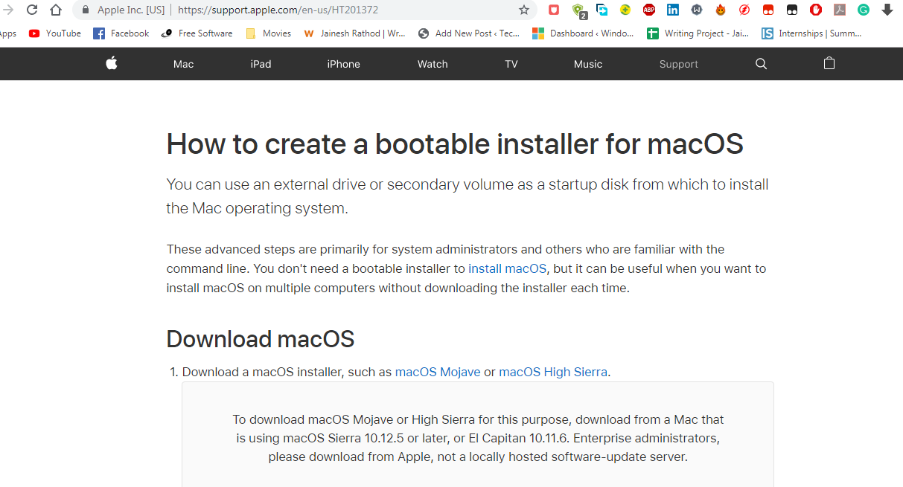Open the Add New Post bookmark
This screenshot has height=487, width=903.
(x=469, y=33)
